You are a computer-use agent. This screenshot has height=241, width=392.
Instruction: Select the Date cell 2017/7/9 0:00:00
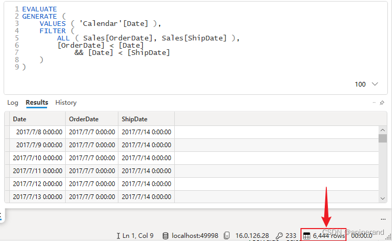pos(38,145)
